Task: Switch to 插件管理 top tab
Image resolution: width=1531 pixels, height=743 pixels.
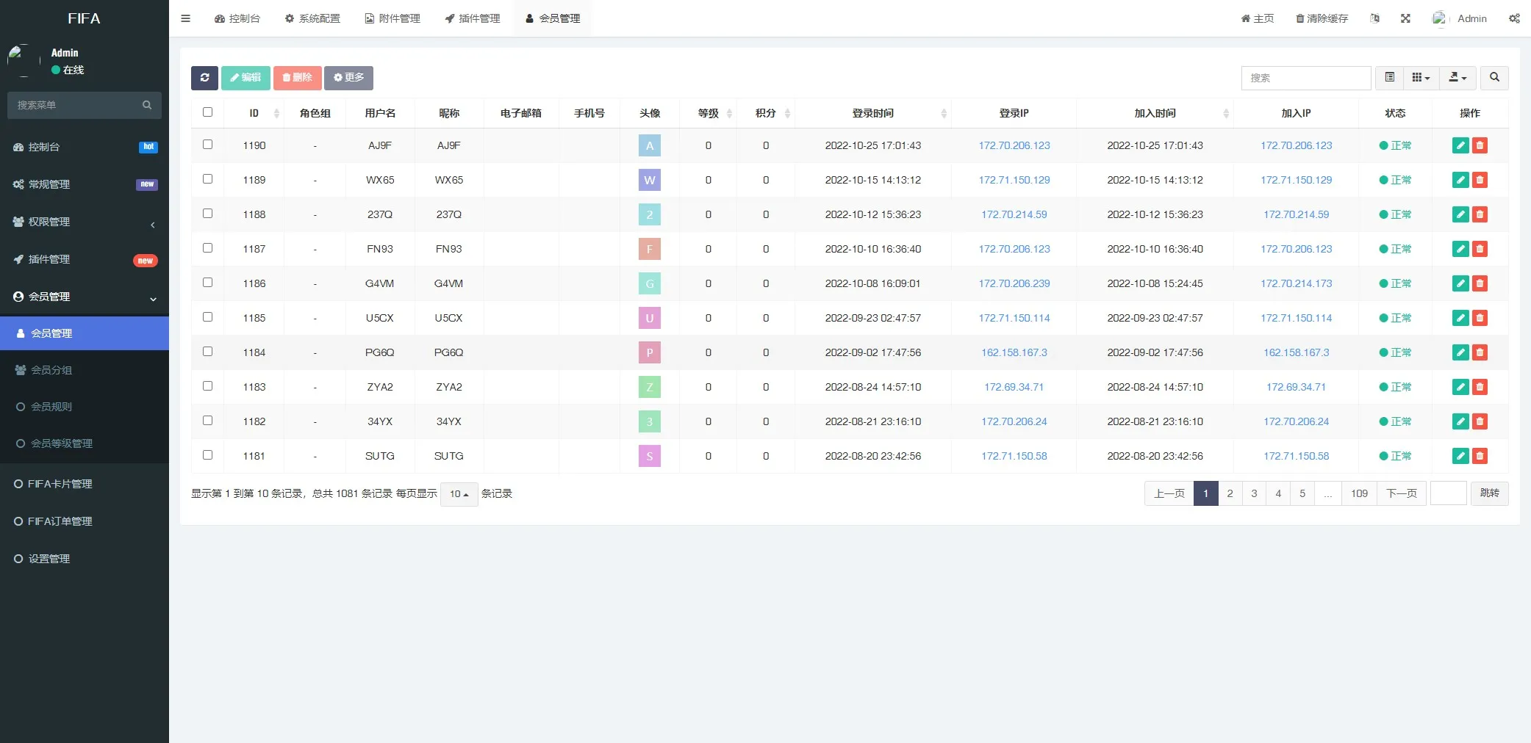Action: [473, 18]
